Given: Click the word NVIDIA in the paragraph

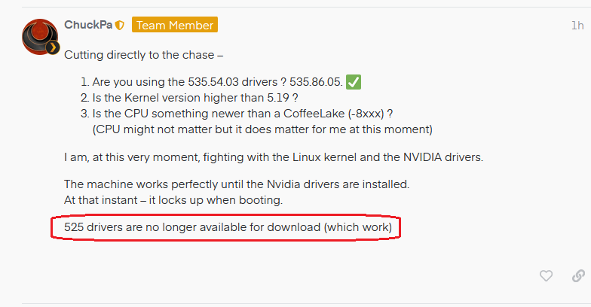Looking at the screenshot, I should coord(422,157).
